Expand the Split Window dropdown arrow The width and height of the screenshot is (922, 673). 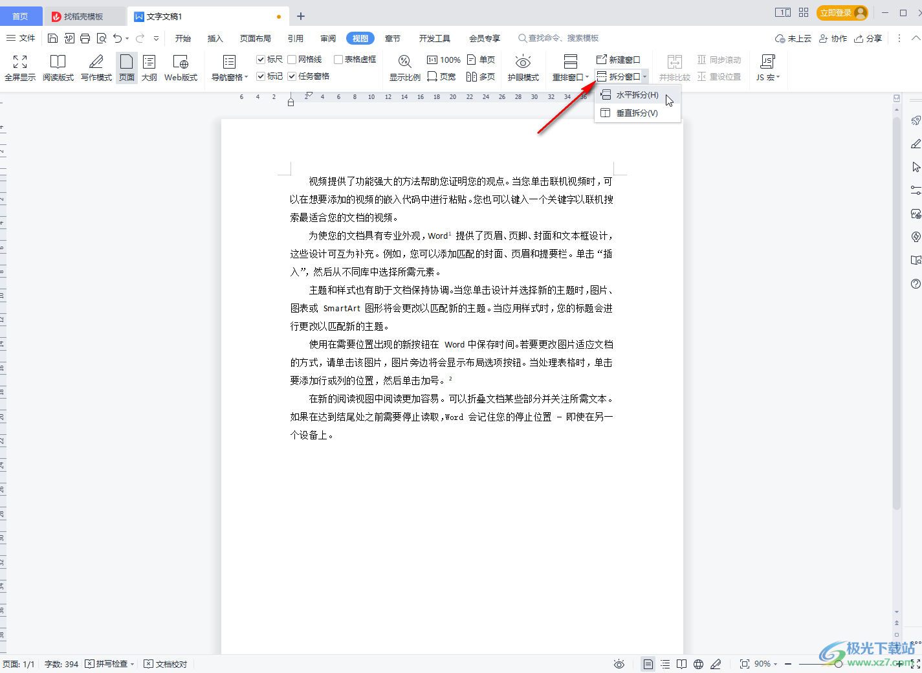(644, 77)
